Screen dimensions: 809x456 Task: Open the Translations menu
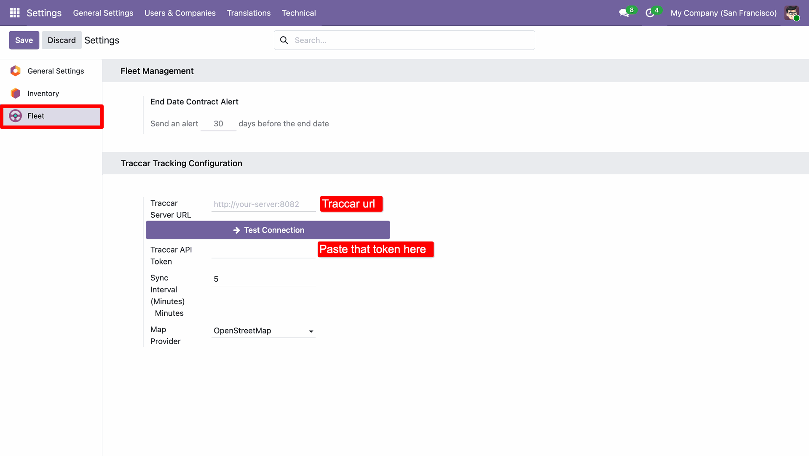[x=249, y=13]
